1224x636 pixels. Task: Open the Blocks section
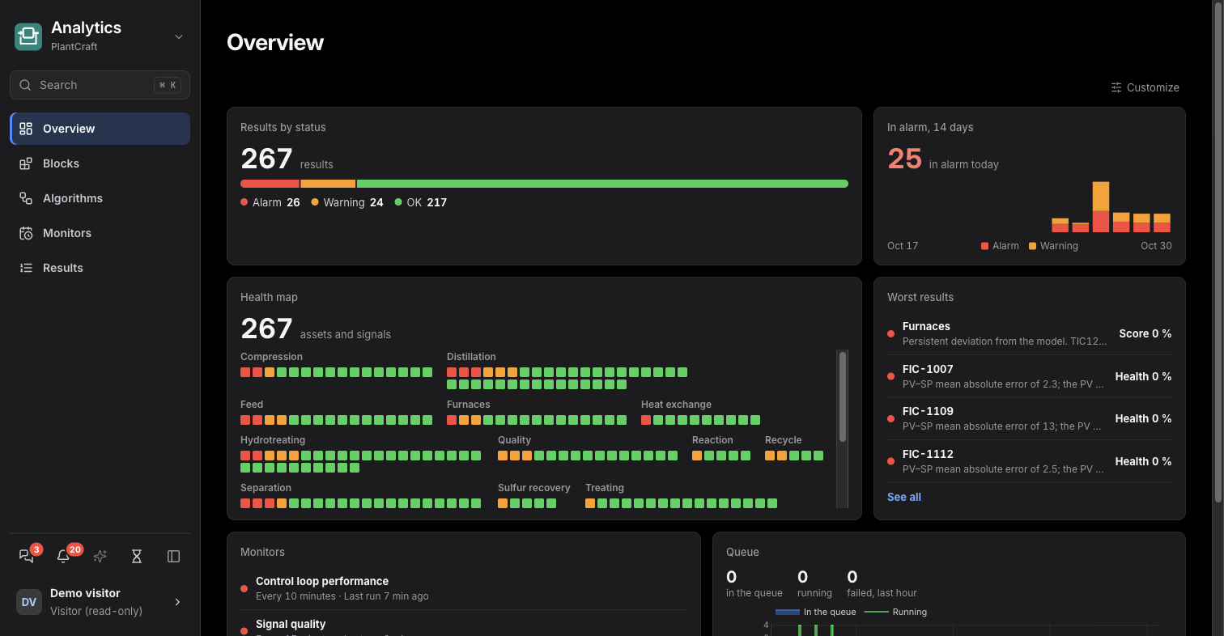100,163
